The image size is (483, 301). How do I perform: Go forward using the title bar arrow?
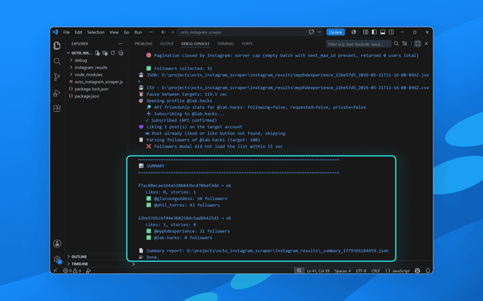click(x=172, y=32)
